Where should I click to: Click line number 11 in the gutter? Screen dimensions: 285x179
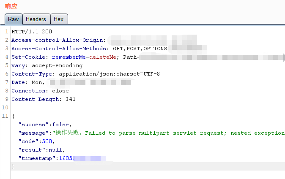click(5, 116)
